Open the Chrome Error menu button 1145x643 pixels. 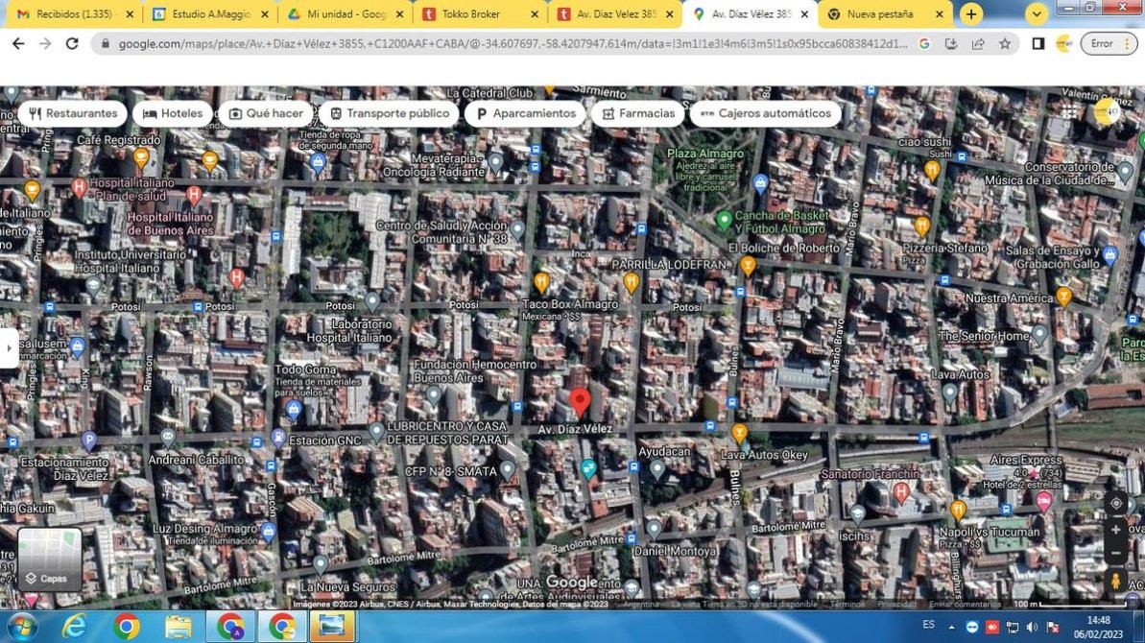tap(1109, 44)
